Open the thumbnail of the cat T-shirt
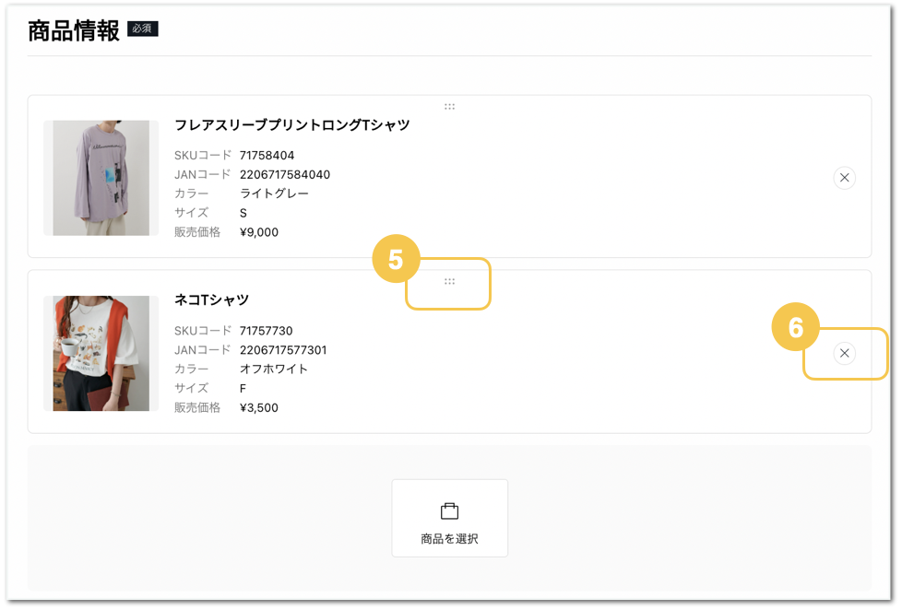The height and width of the screenshot is (610, 902). click(x=101, y=353)
